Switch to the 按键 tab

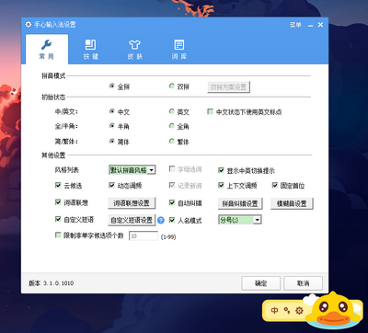point(91,49)
